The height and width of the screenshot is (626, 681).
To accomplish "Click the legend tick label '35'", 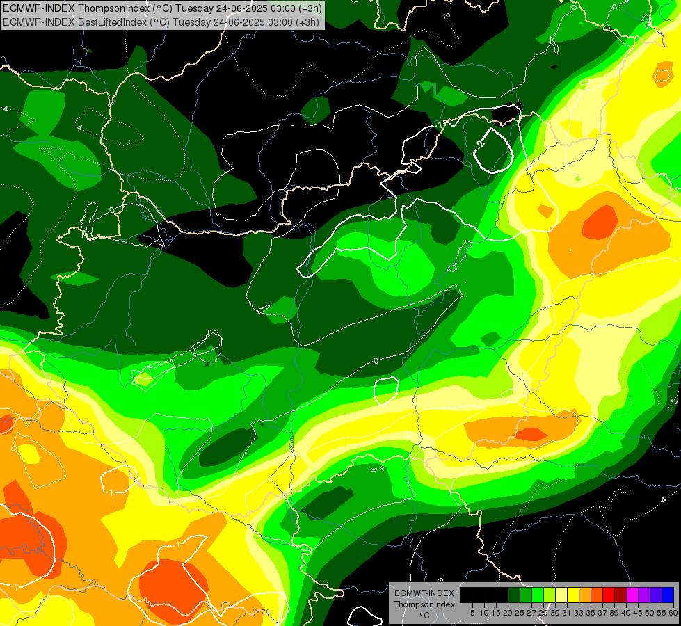I will (591, 613).
